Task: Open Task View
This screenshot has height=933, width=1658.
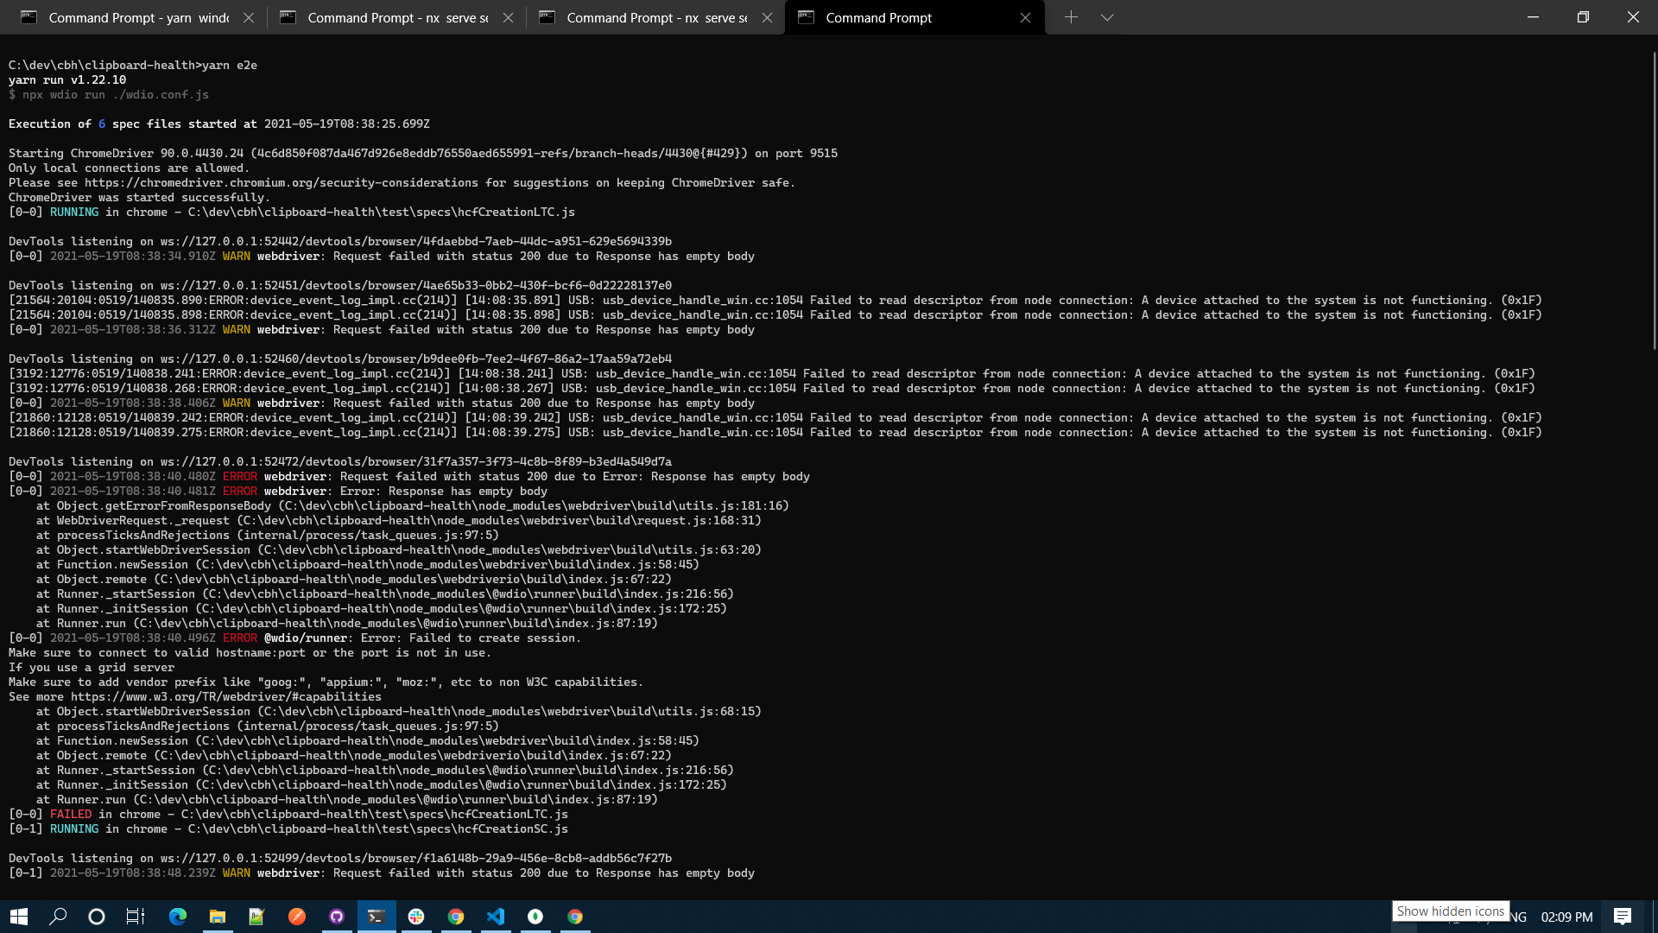Action: click(x=135, y=917)
